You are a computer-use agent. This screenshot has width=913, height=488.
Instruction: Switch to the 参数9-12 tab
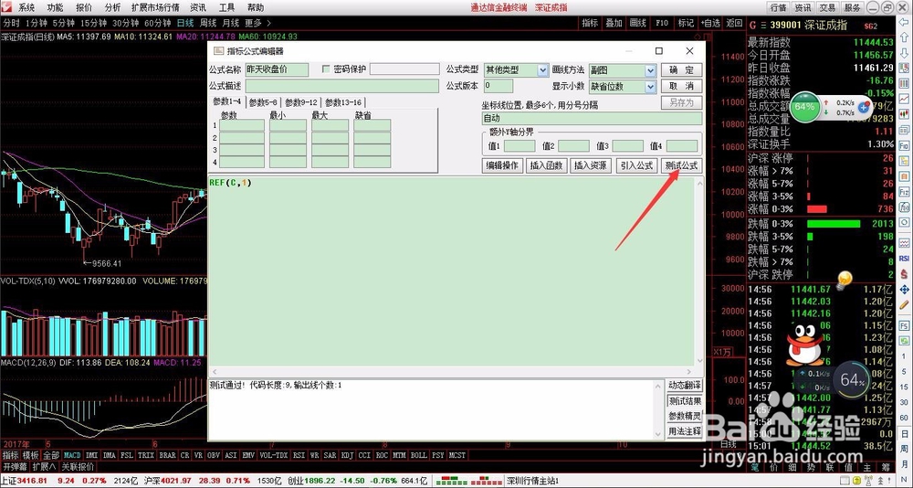coord(301,102)
